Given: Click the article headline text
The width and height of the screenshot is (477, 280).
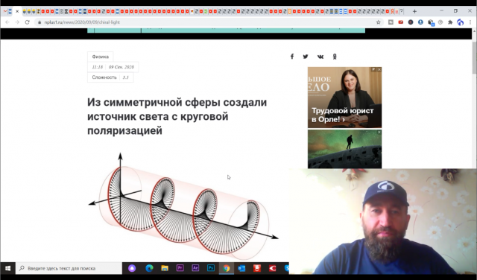Looking at the screenshot, I should click(177, 116).
